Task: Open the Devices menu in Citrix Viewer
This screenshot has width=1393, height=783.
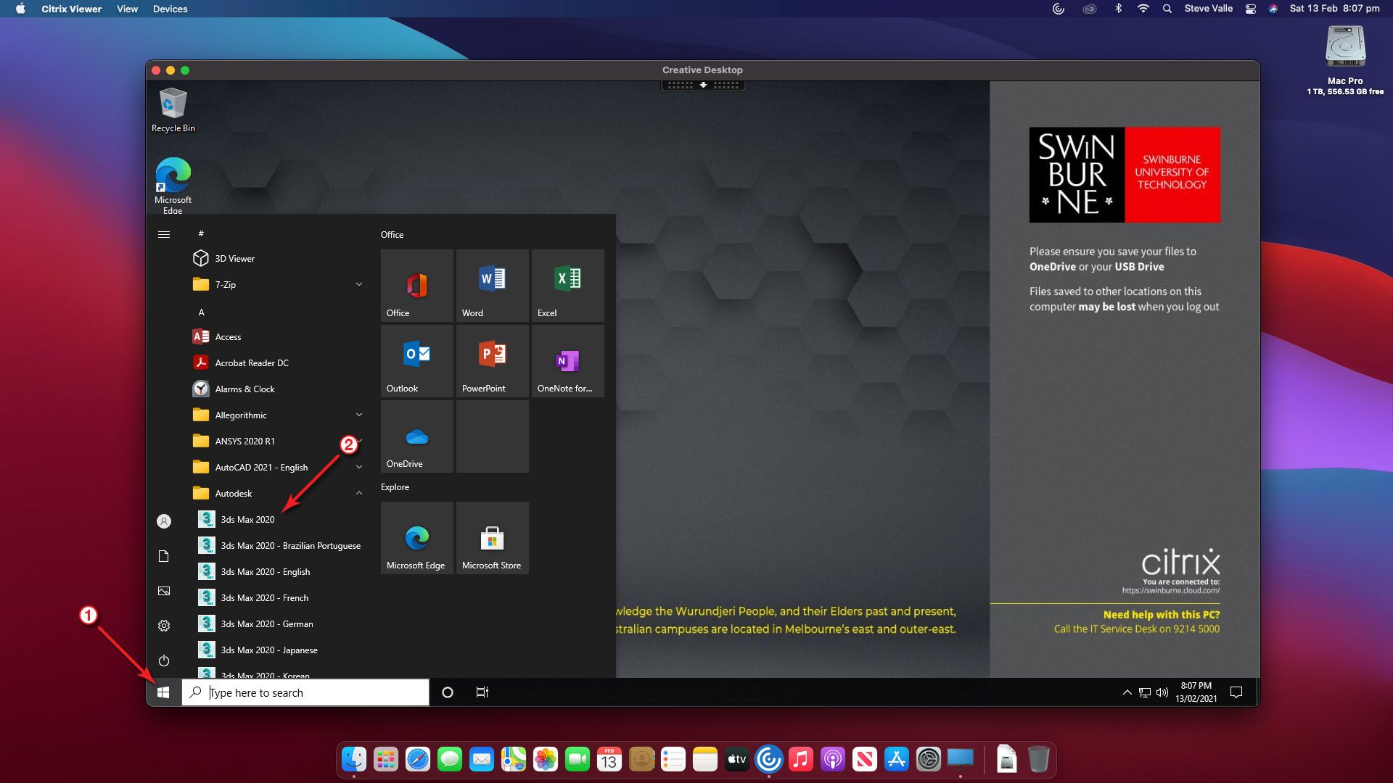Action: tap(170, 9)
